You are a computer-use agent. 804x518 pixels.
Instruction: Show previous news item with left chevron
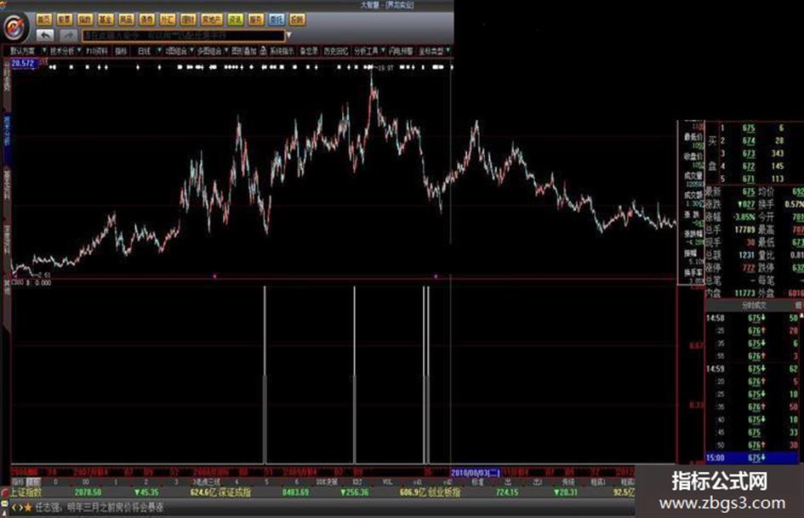click(14, 507)
